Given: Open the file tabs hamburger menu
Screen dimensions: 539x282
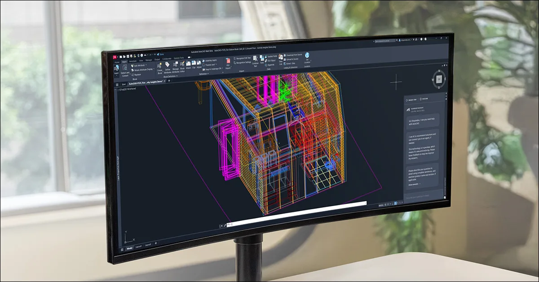Looking at the screenshot, I should [x=117, y=85].
